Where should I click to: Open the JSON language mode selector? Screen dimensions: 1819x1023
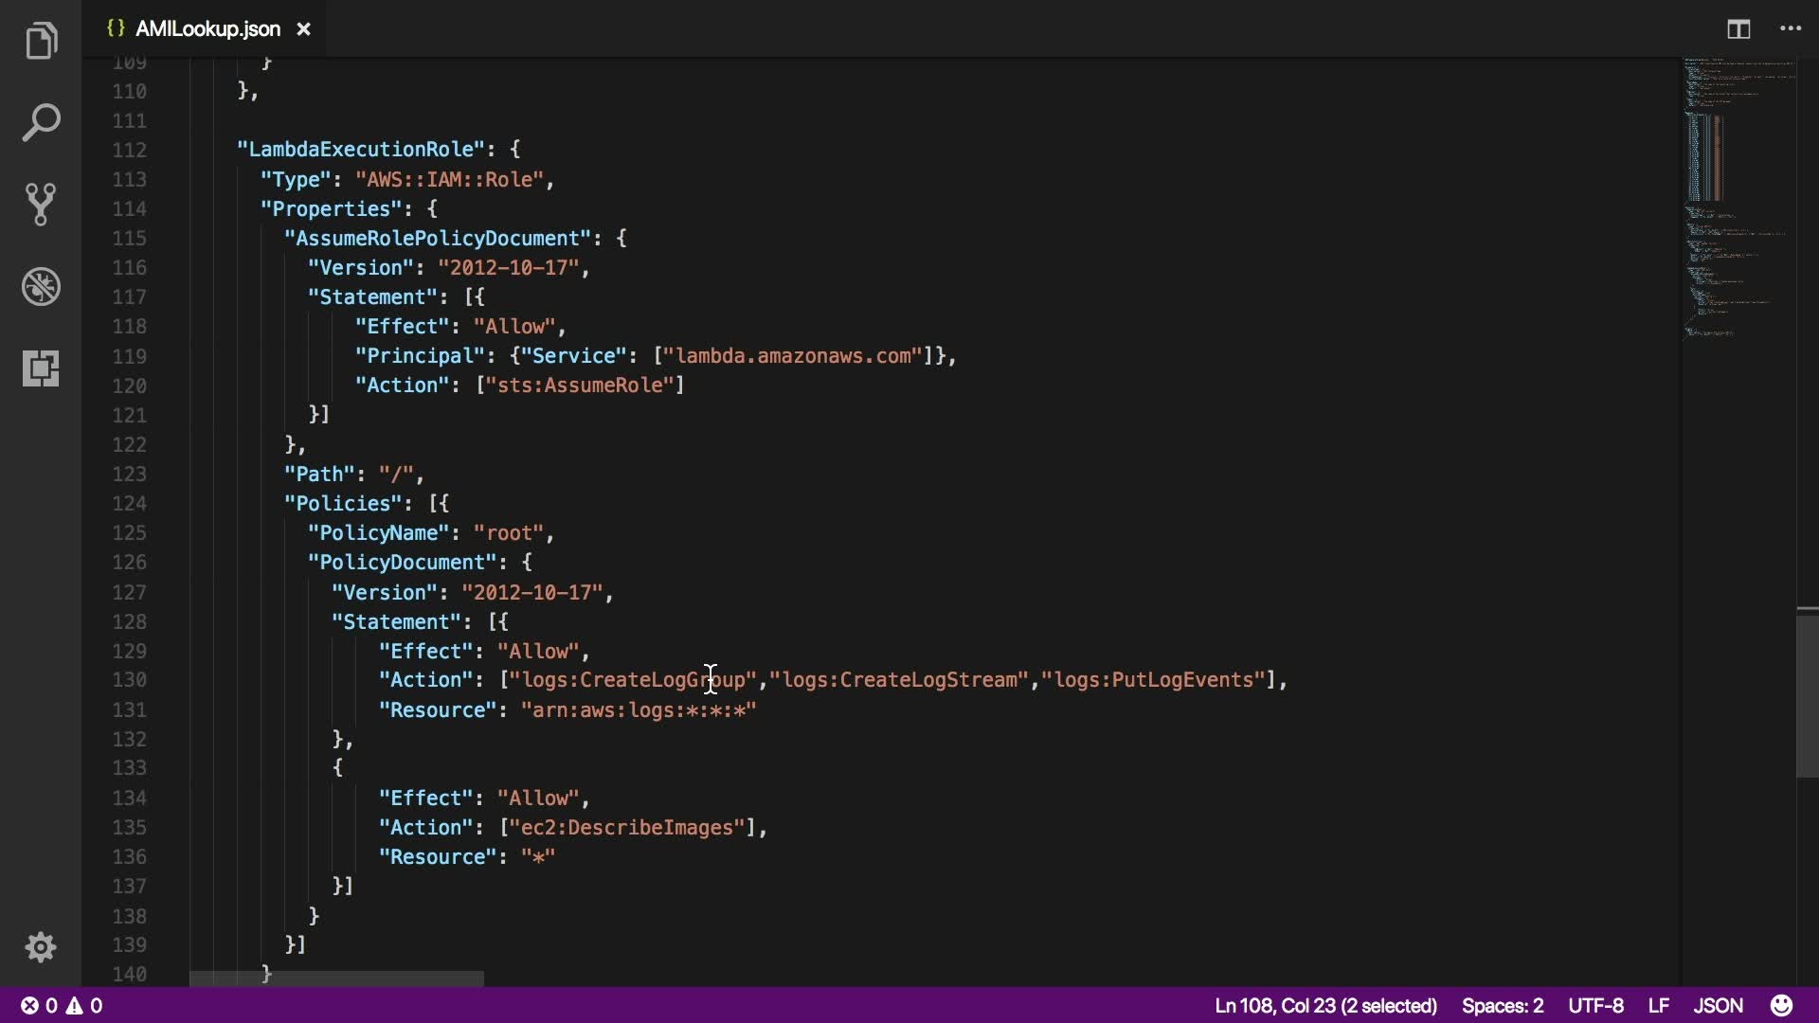1718,1005
